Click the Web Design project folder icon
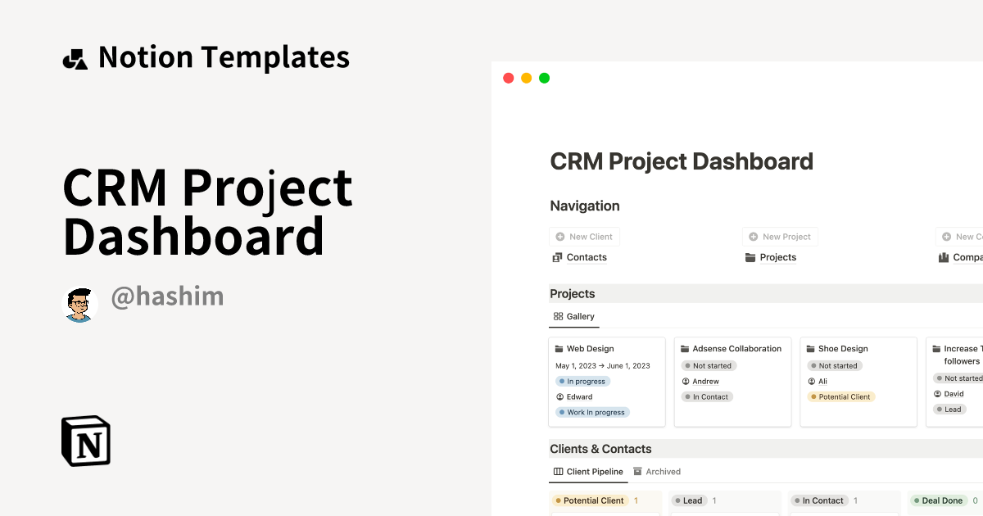Screen dimensions: 983x516 click(x=559, y=348)
